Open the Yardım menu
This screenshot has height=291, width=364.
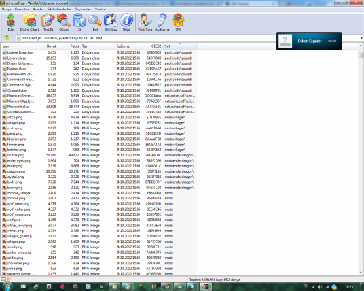click(x=100, y=9)
